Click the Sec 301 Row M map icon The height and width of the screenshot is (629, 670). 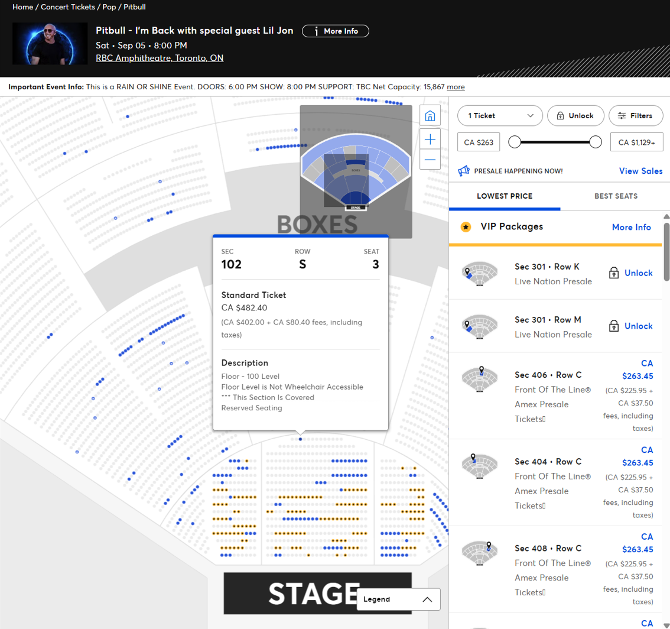pyautogui.click(x=479, y=327)
